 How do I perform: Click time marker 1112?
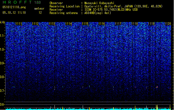pyautogui.click(x=35, y=24)
